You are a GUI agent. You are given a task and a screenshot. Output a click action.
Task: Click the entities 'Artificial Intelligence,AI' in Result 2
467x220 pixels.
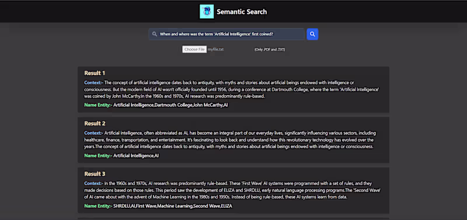click(x=136, y=155)
